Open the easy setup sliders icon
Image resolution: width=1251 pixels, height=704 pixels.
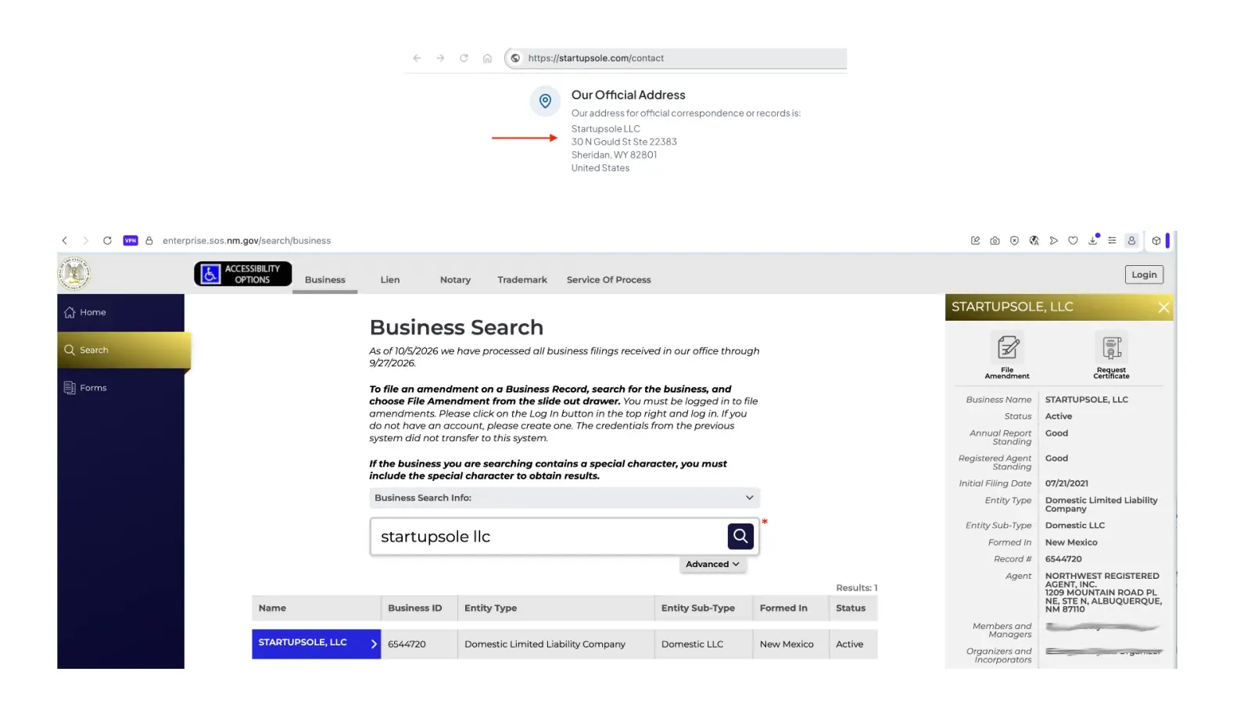coord(1112,241)
